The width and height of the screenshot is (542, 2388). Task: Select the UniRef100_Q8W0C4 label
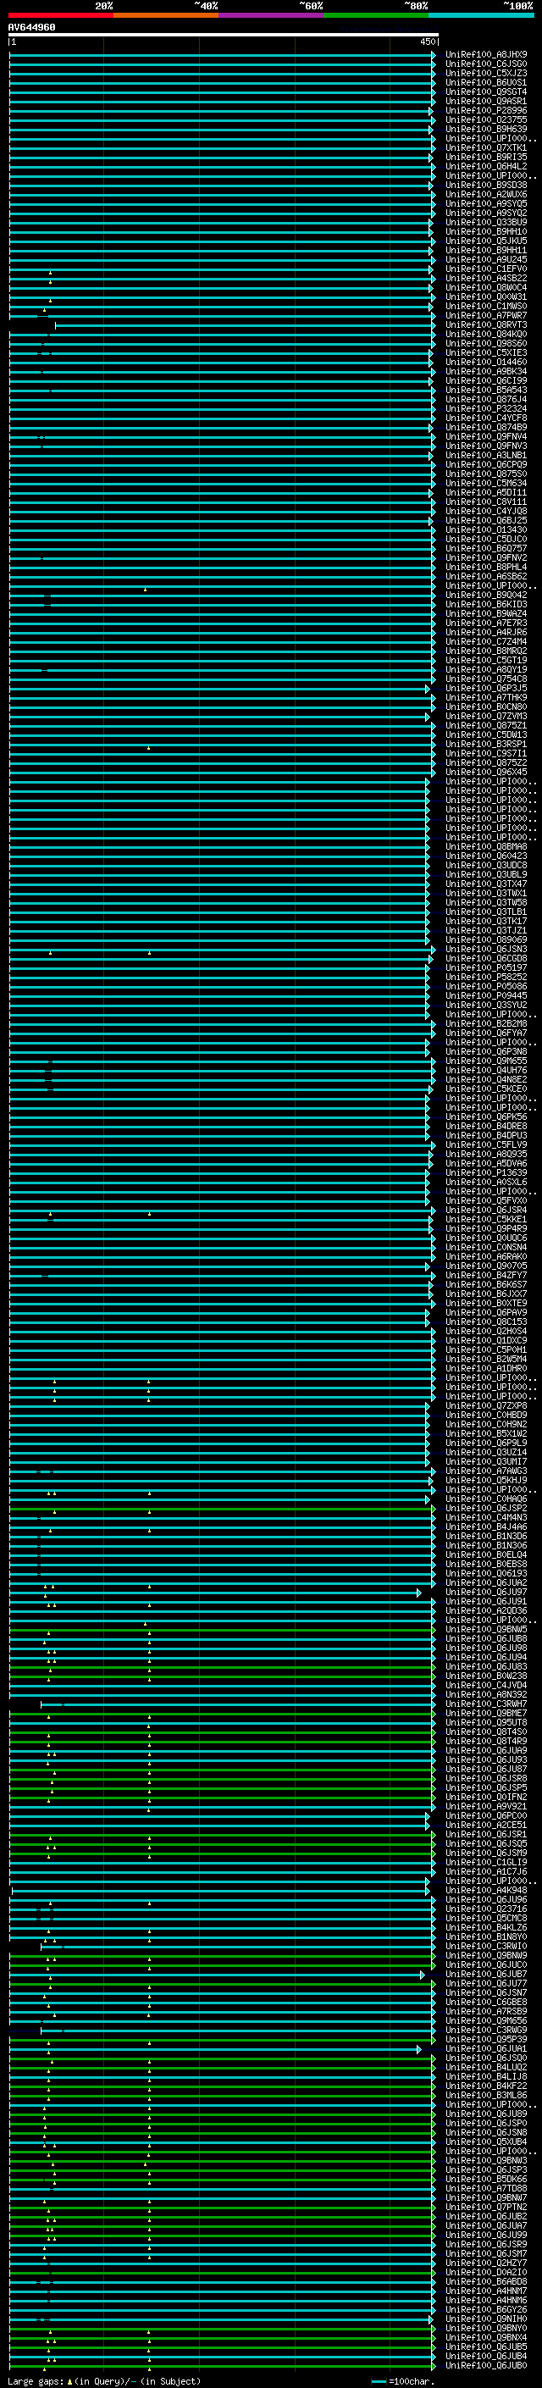(x=486, y=287)
